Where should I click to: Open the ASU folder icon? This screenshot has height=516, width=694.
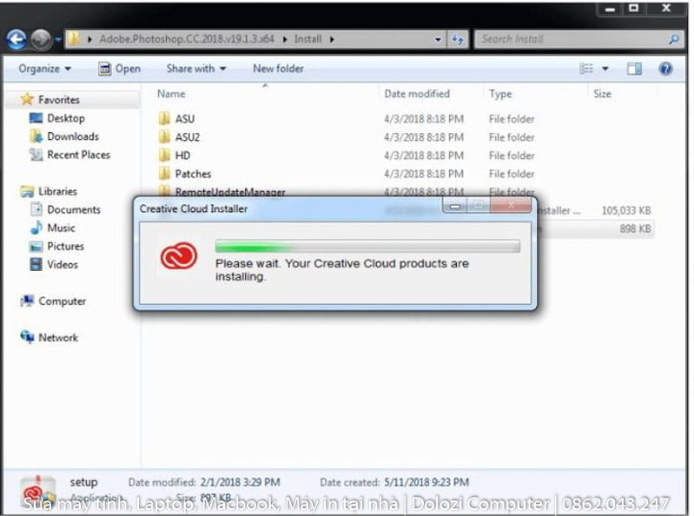pos(164,118)
